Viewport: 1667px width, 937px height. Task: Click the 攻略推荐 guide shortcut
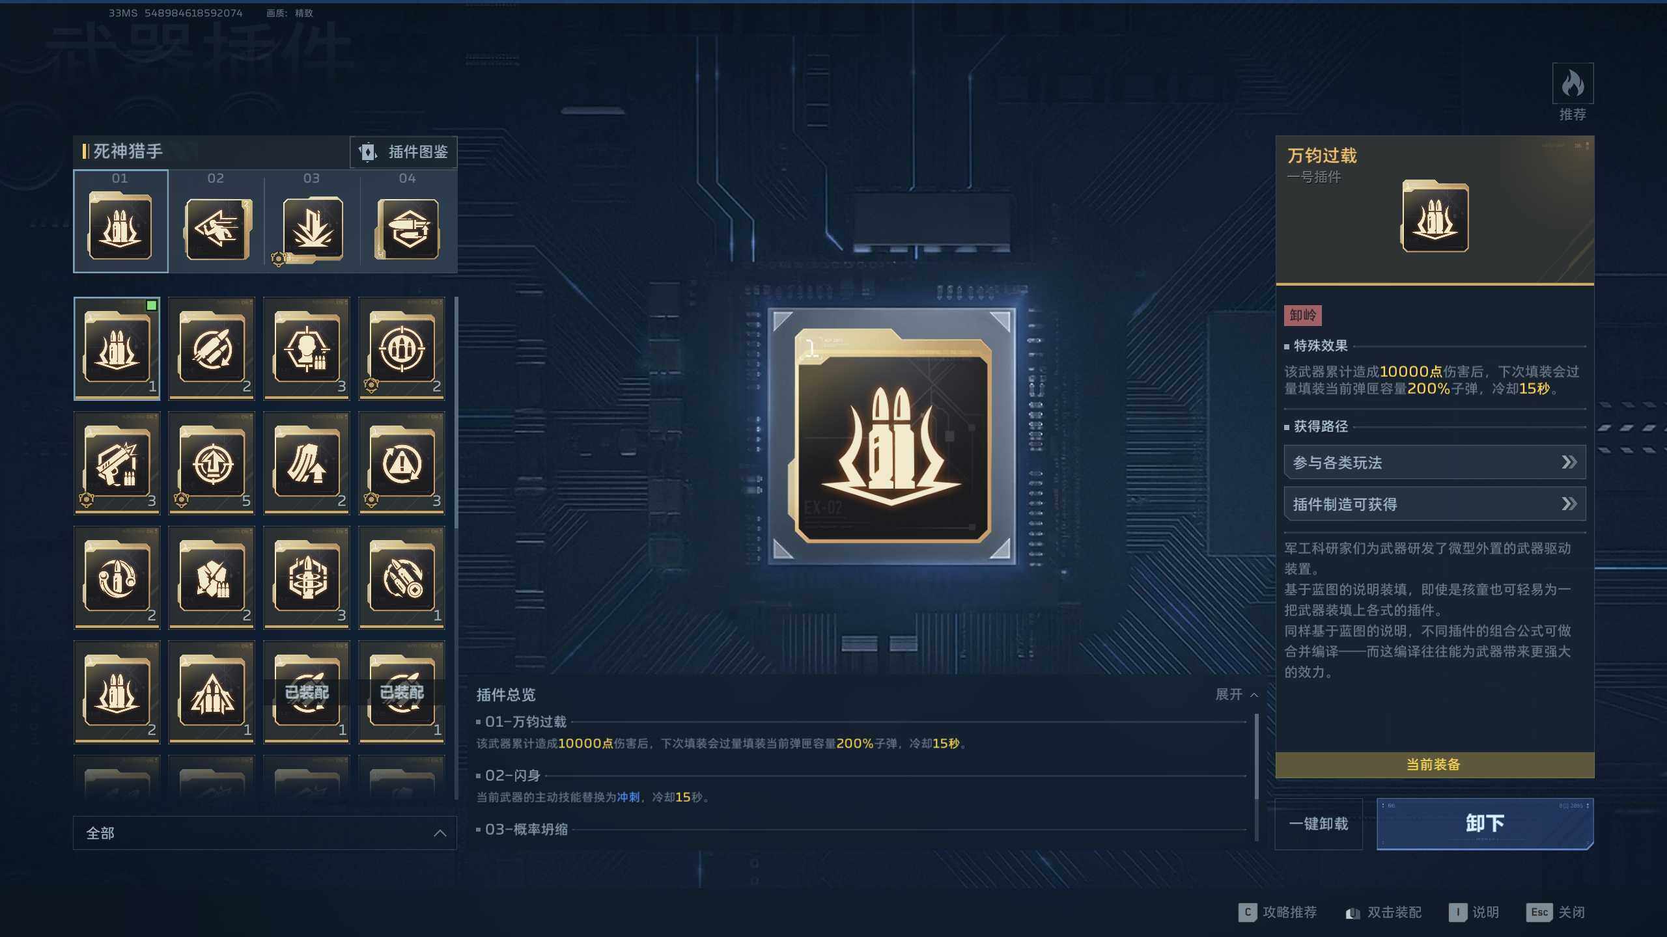pos(1278,912)
